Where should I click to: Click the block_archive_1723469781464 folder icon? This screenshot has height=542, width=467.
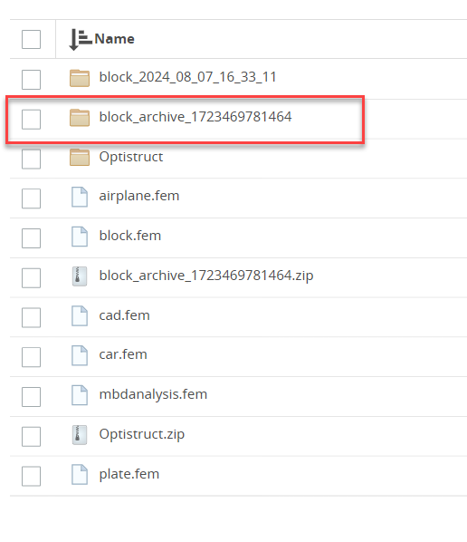pos(80,118)
